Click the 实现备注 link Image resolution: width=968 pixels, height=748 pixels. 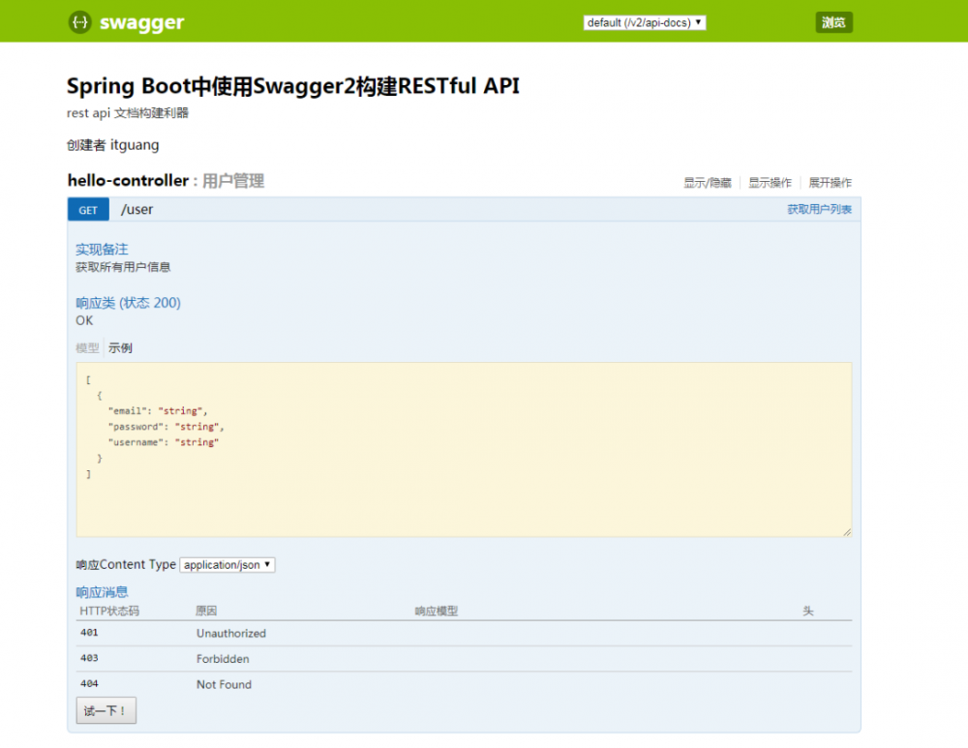pyautogui.click(x=101, y=249)
